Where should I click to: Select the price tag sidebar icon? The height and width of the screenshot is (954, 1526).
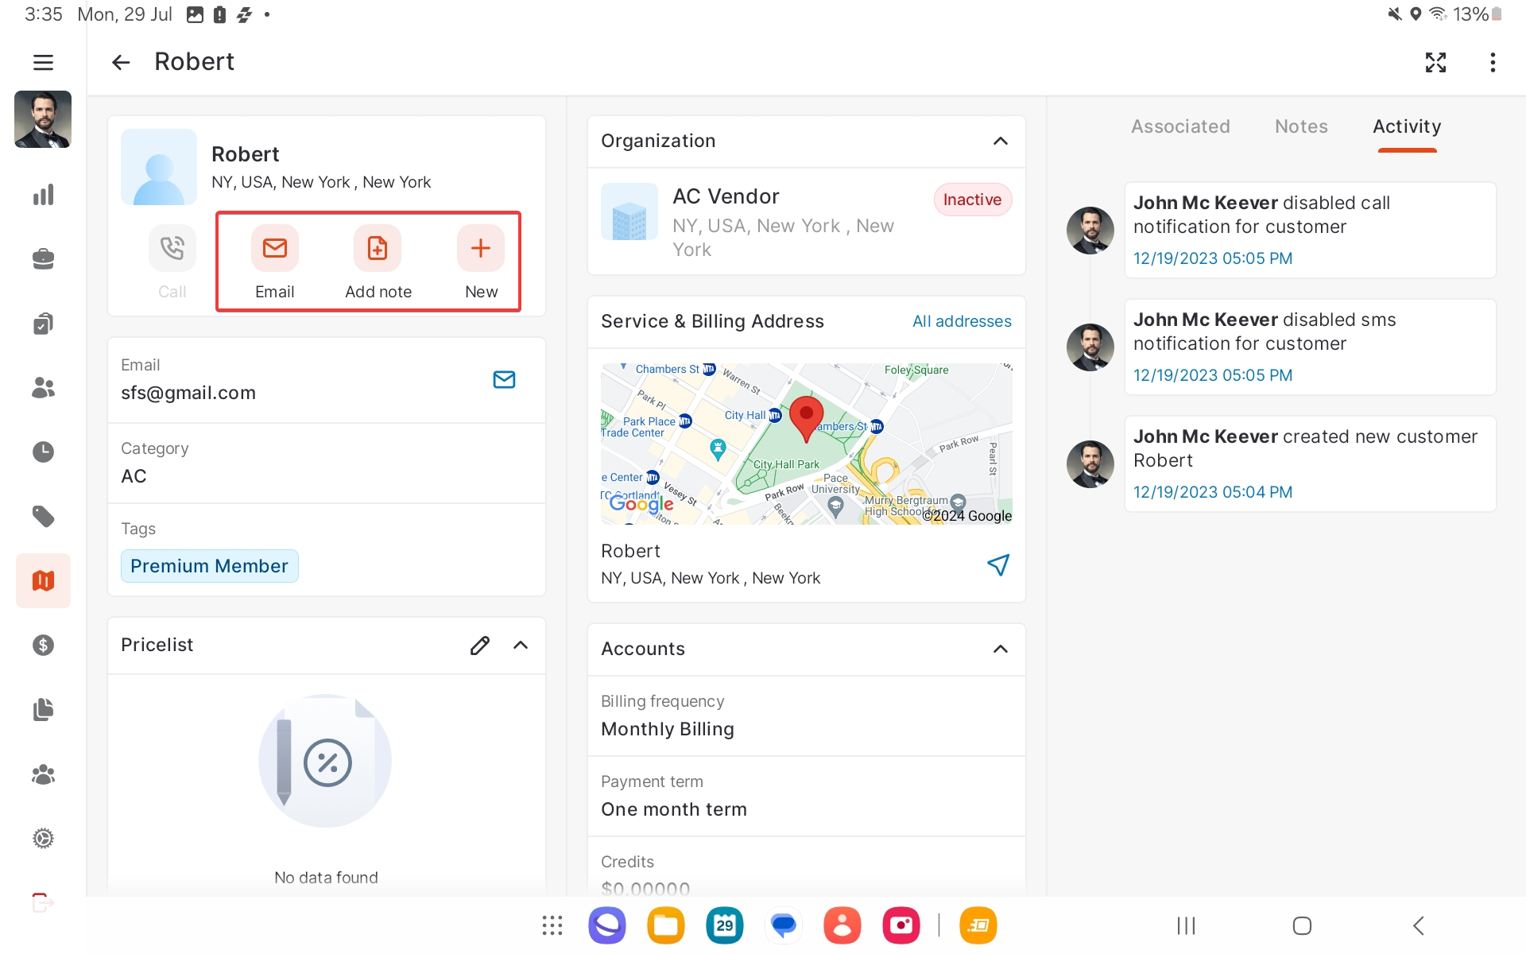pos(43,516)
